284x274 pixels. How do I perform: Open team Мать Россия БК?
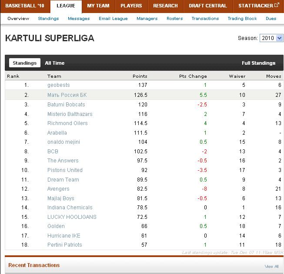(67, 95)
